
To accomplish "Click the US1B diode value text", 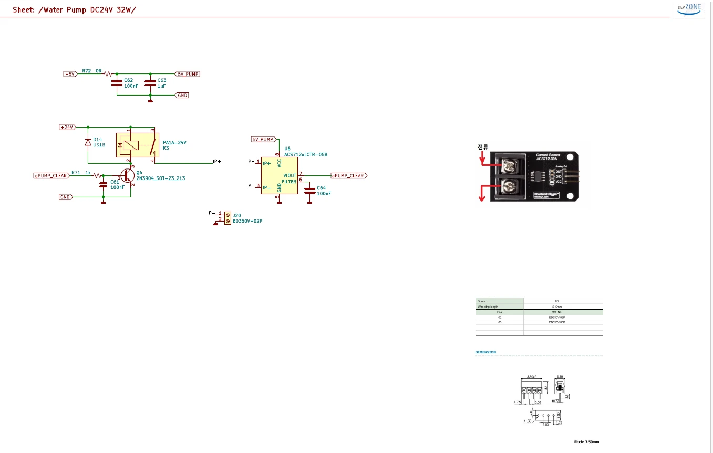I will coord(99,144).
